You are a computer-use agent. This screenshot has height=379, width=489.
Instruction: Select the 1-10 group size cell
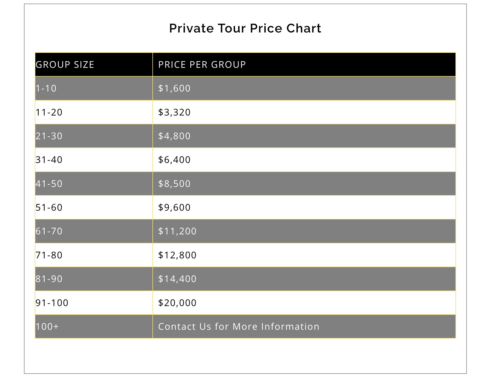(46, 88)
